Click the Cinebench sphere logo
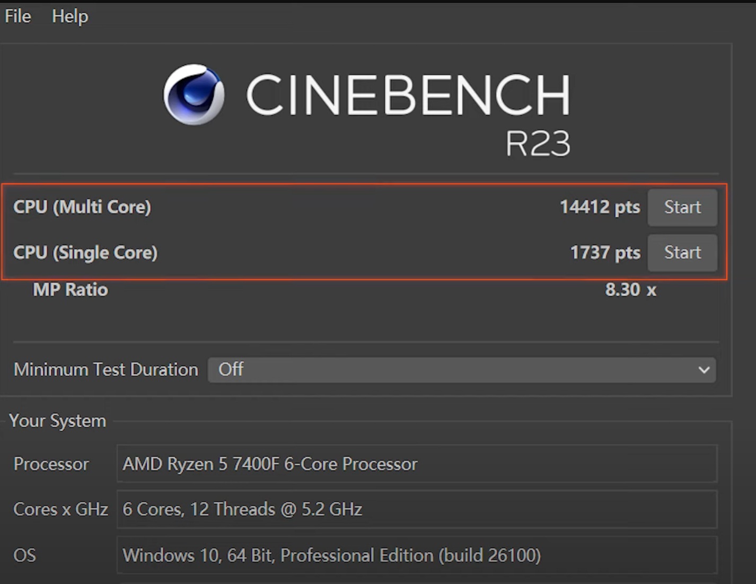The image size is (756, 584). [194, 95]
